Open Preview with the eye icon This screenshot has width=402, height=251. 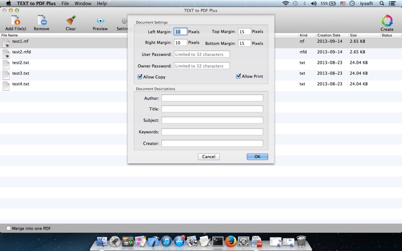pyautogui.click(x=100, y=21)
